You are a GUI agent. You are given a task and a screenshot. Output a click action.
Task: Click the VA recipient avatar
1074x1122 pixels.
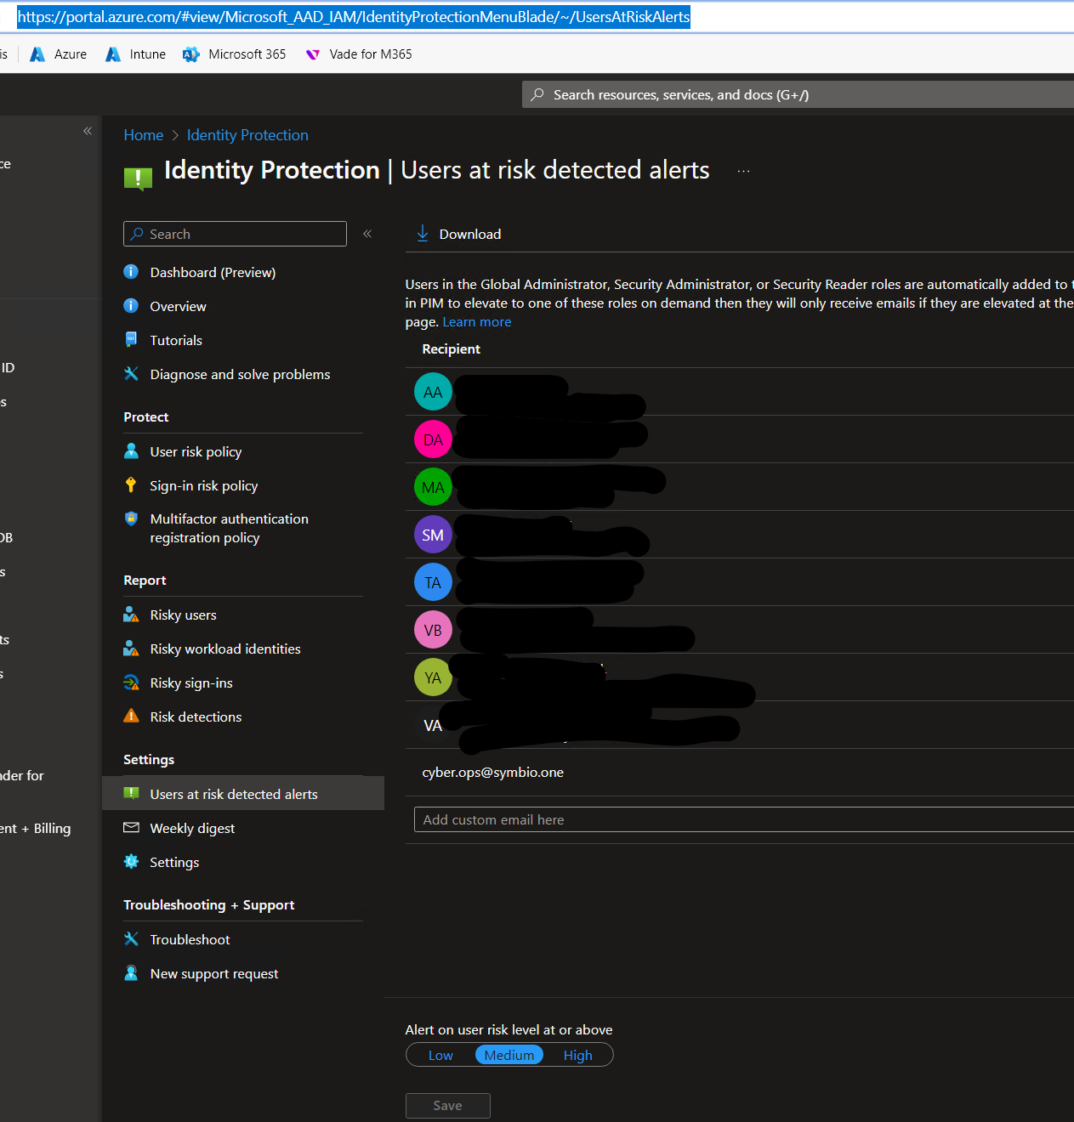pos(433,725)
